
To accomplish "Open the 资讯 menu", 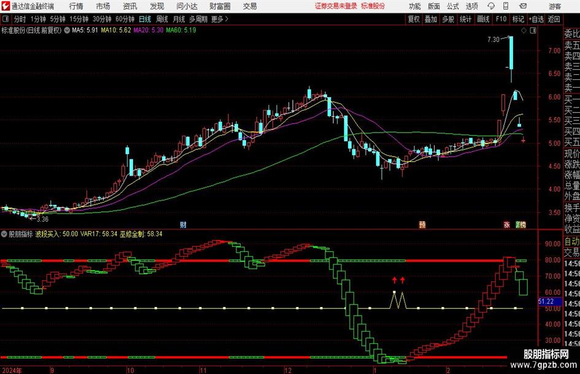I will [130, 6].
